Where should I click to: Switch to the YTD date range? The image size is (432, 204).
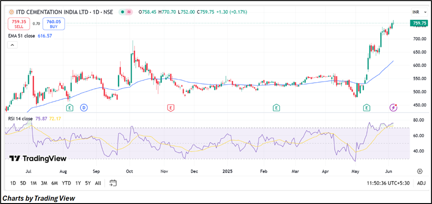67,183
